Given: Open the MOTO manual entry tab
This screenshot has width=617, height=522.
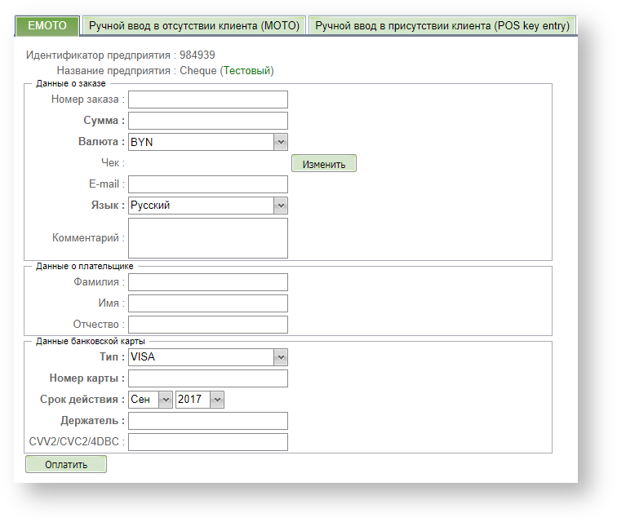Looking at the screenshot, I should point(194,26).
